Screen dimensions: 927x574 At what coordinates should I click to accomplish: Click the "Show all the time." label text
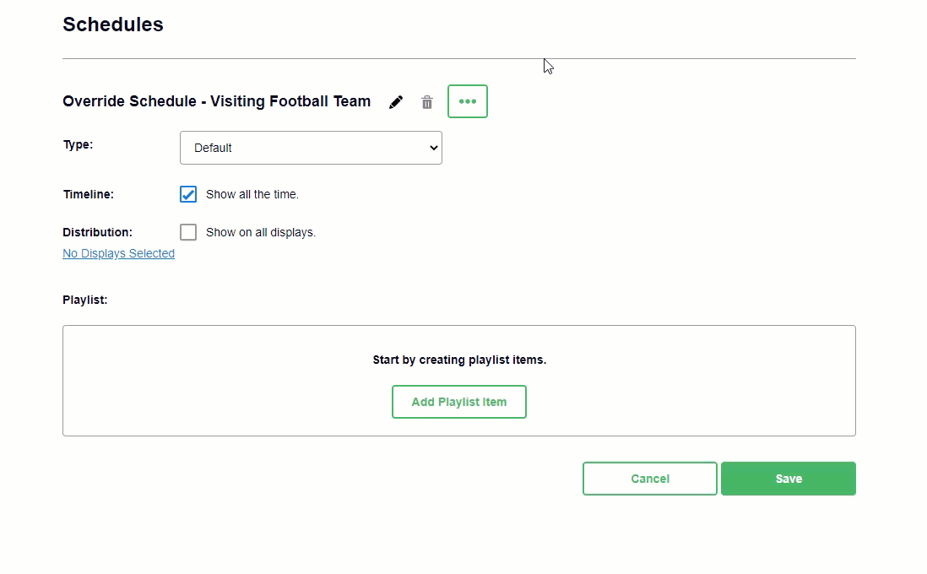click(x=252, y=194)
